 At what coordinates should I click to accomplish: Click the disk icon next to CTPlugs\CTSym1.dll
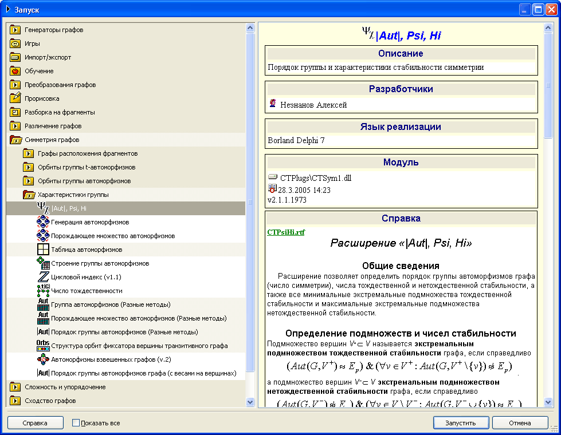[x=273, y=177]
